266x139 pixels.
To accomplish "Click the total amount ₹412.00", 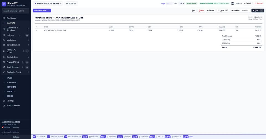I will (x=257, y=47).
